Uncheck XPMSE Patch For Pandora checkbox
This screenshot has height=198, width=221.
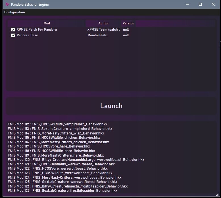13,30
